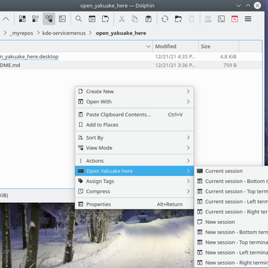
Task: Click the red-framed toolbar icon
Action: pos(234,19)
